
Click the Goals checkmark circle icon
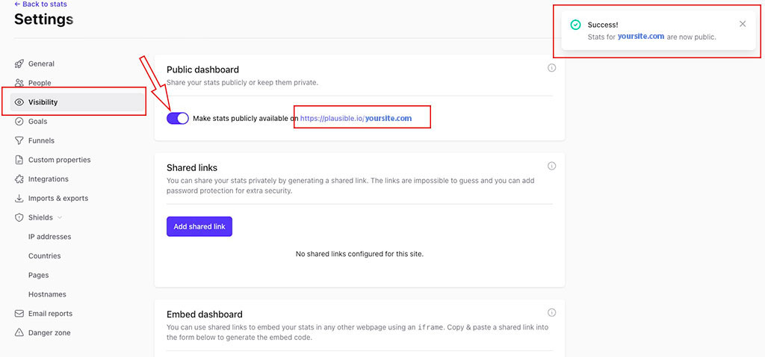coord(19,122)
